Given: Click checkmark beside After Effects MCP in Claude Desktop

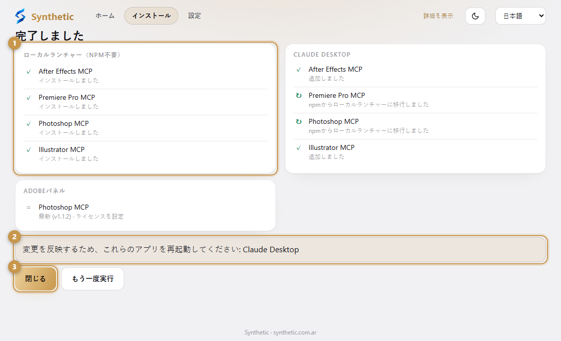Looking at the screenshot, I should pos(299,70).
